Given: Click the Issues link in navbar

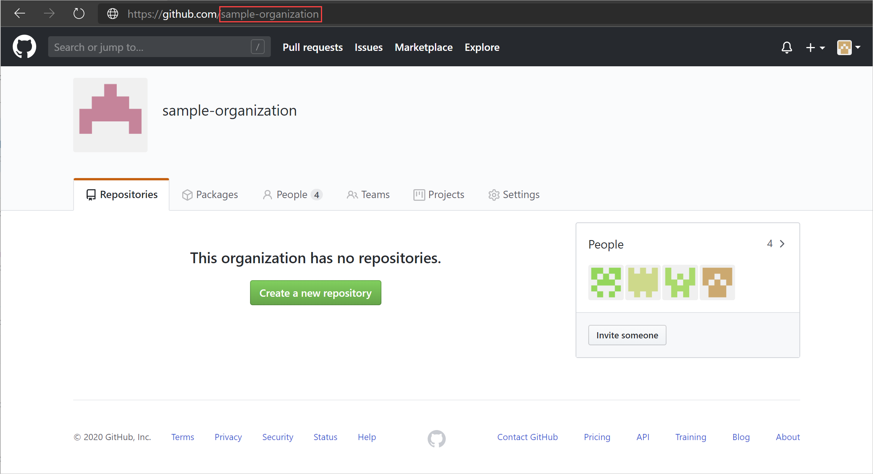Looking at the screenshot, I should (368, 47).
